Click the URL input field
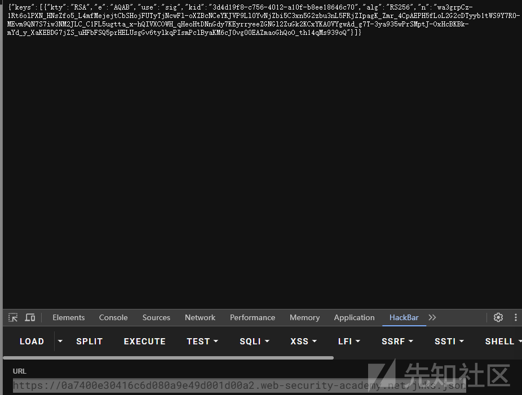 (x=239, y=385)
